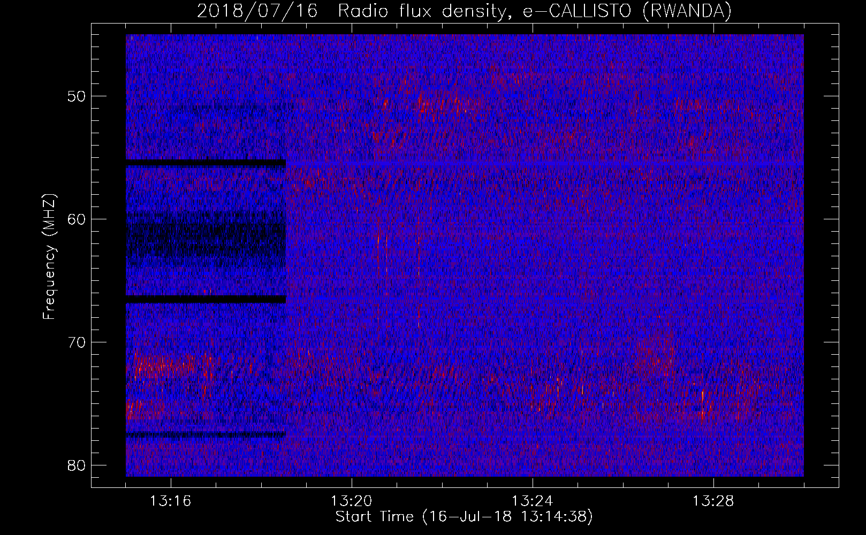Click the 60 frequency tick label
Image resolution: width=866 pixels, height=535 pixels.
pyautogui.click(x=78, y=219)
